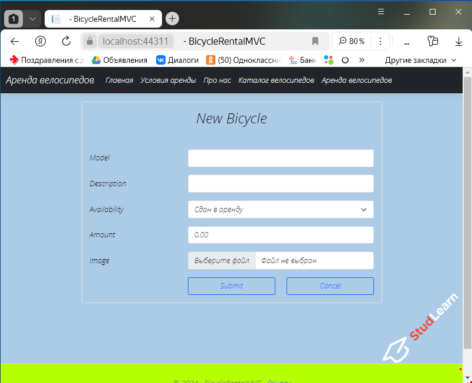
Task: Open the Availability dropdown showing Сдан в аренду
Action: (280, 209)
